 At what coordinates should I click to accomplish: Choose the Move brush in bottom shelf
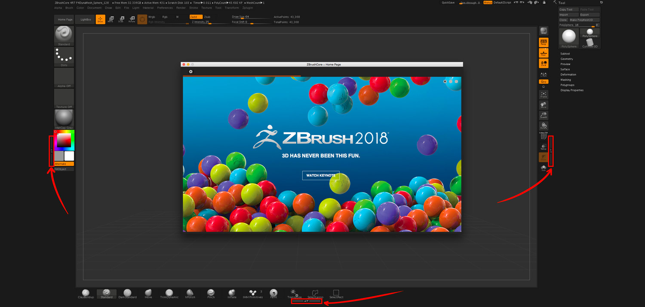(148, 294)
